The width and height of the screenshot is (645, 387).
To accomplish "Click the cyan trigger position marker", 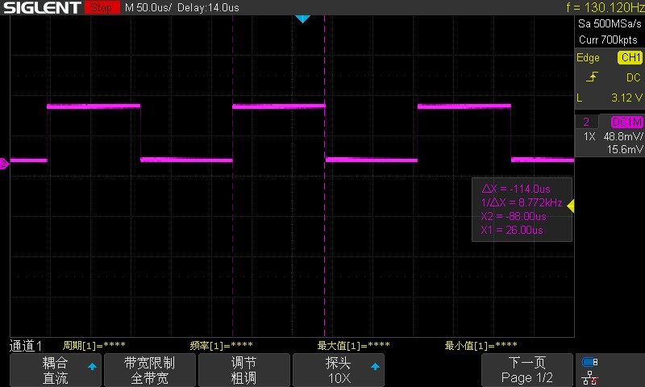I will tap(302, 19).
